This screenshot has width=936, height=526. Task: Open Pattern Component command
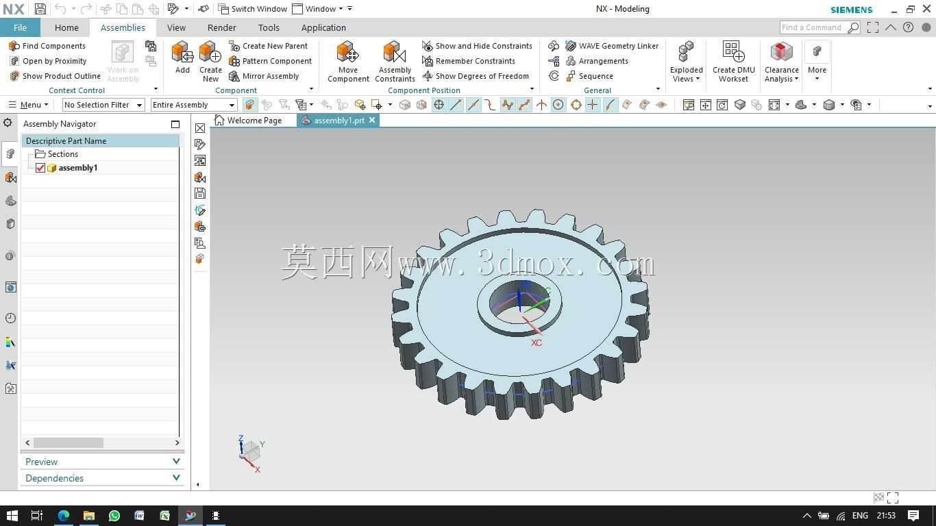pyautogui.click(x=270, y=61)
